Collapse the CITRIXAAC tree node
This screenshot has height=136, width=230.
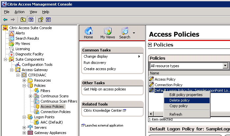point(18,75)
